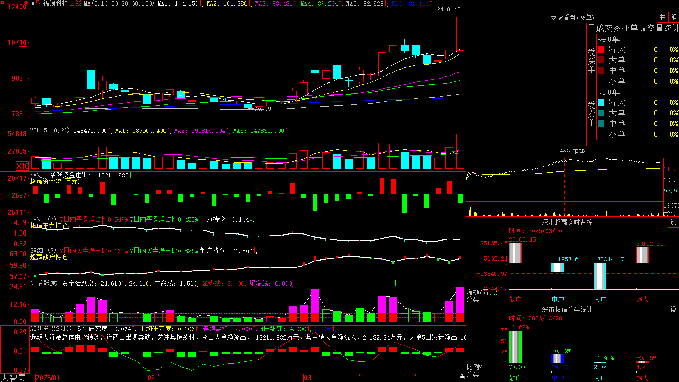This screenshot has width=679, height=382.
Task: Click the 已成交委托单成交量统计 header
Action: click(633, 28)
